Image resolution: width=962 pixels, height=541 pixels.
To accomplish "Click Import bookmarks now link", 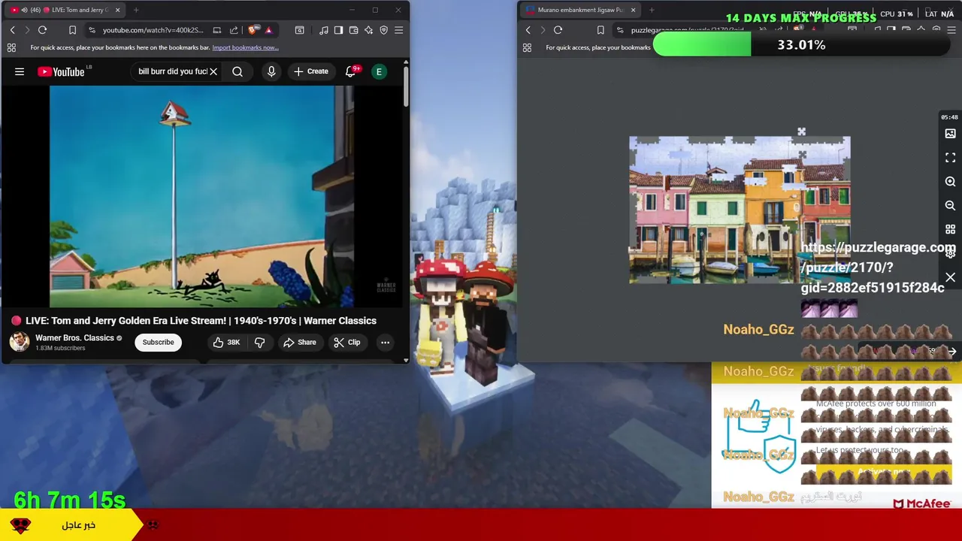I will (x=245, y=47).
